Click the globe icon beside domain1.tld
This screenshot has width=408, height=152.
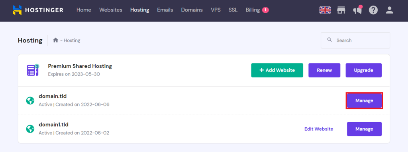pyautogui.click(x=30, y=129)
